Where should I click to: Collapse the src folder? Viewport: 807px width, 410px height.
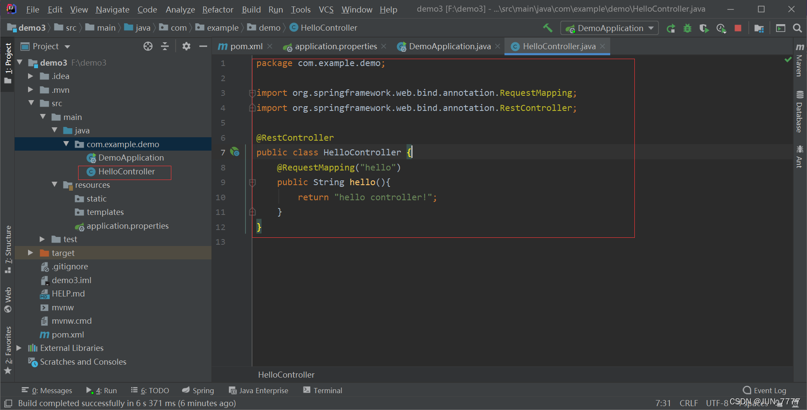click(31, 103)
